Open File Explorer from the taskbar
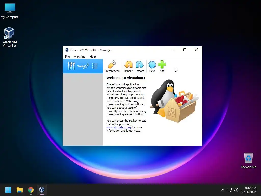Image resolution: width=261 pixels, height=196 pixels. (x=19, y=190)
